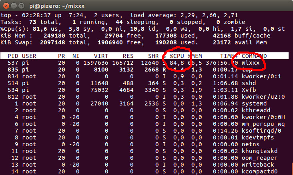Click the 0:14.26 time for ksoftirqd/0
Image resolution: width=293 pixels, height=175 pixels.
tap(225, 131)
